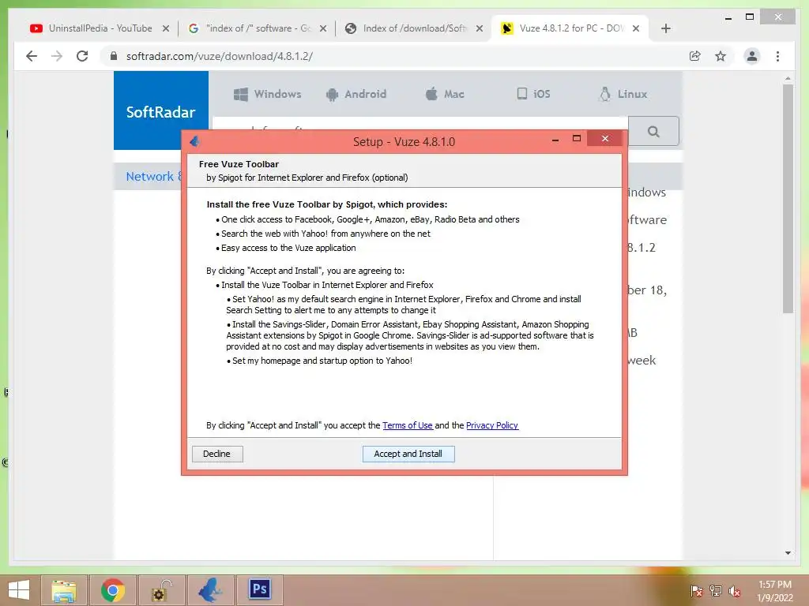Image resolution: width=809 pixels, height=606 pixels.
Task: Click the muted volume tray icon
Action: click(734, 591)
